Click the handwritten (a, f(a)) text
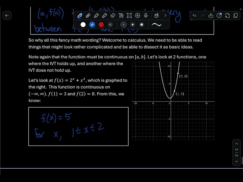Viewport: 243px width, 182px height. pos(50,14)
